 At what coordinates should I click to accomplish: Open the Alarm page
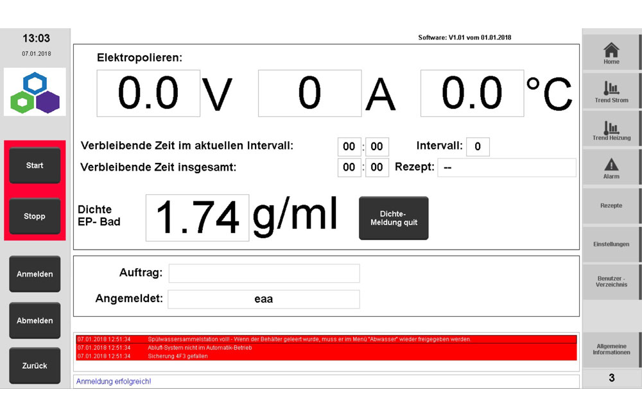click(611, 167)
